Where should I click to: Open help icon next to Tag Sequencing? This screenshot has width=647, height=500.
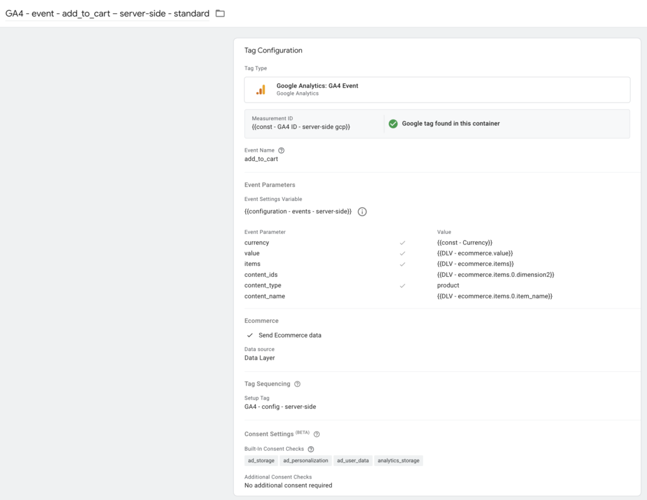coord(298,384)
